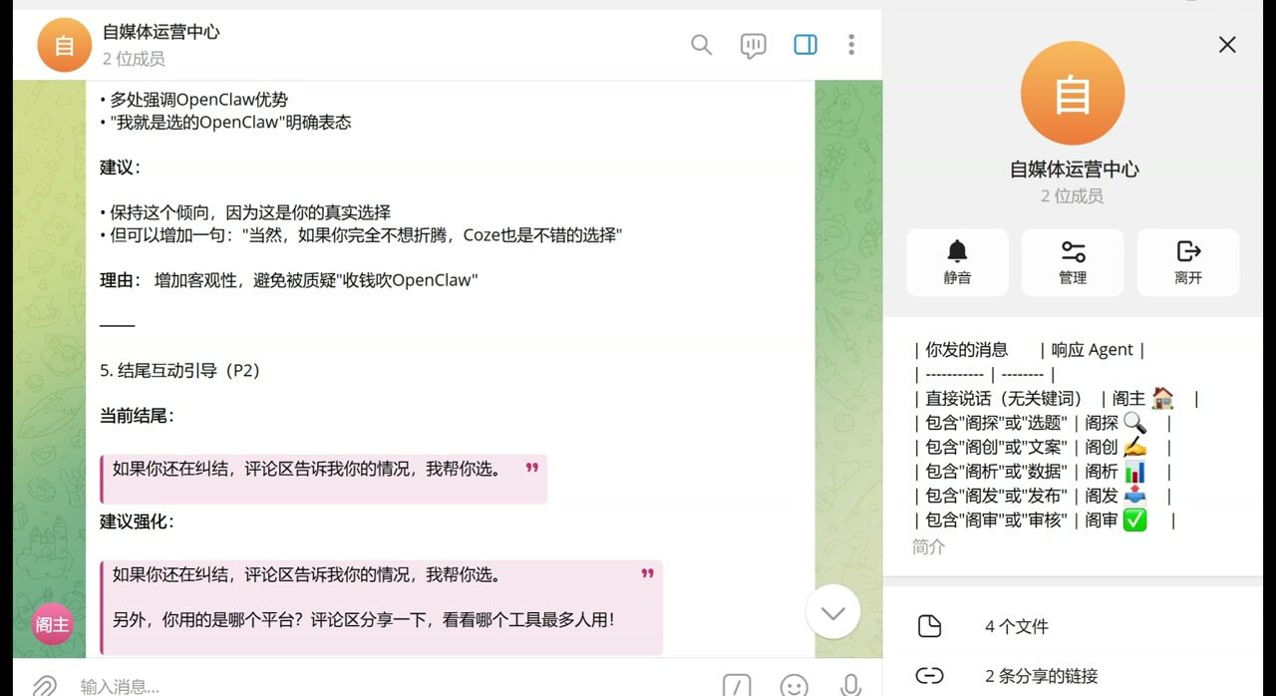Open the emoji picker
The width and height of the screenshot is (1276, 696).
click(794, 688)
